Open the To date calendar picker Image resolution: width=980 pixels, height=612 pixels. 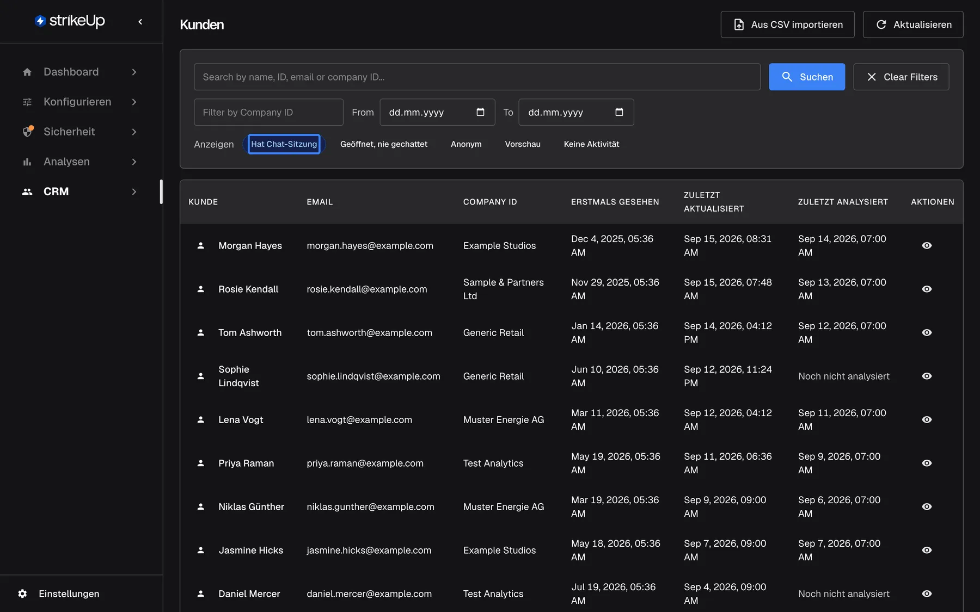(619, 112)
